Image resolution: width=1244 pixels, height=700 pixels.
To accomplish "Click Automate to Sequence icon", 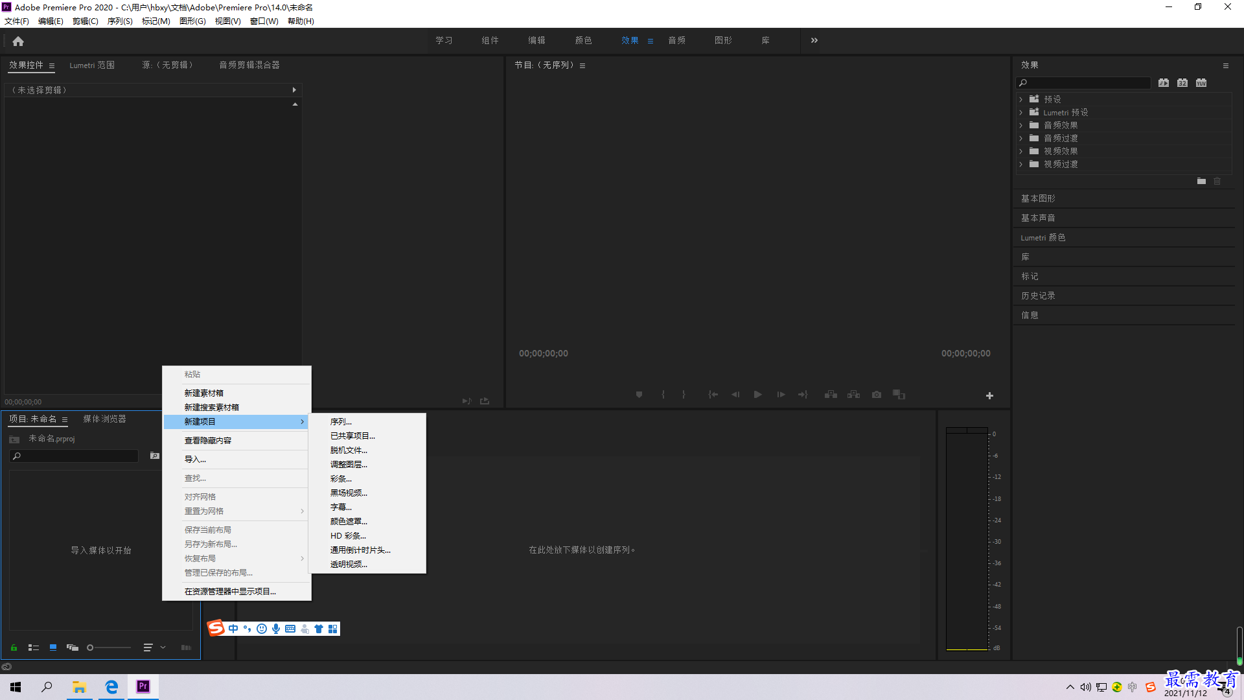I will coord(186,647).
